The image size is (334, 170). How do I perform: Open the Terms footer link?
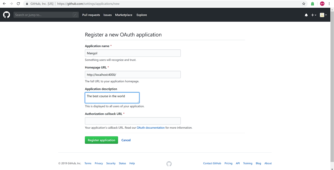(x=88, y=163)
